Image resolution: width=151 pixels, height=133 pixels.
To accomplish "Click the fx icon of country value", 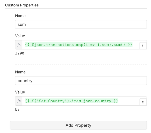I will (19, 101).
